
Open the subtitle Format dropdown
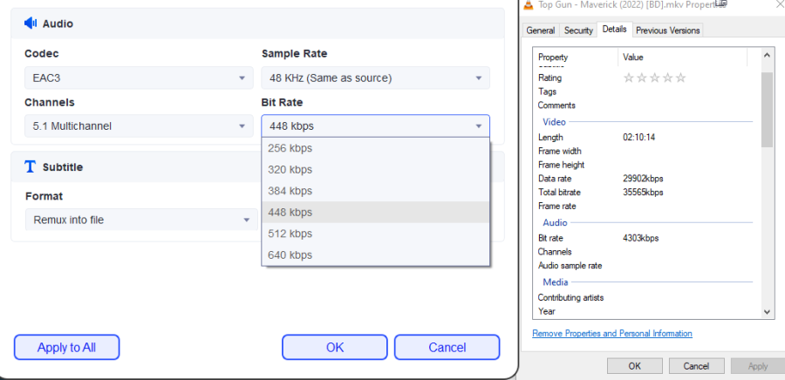tap(139, 220)
